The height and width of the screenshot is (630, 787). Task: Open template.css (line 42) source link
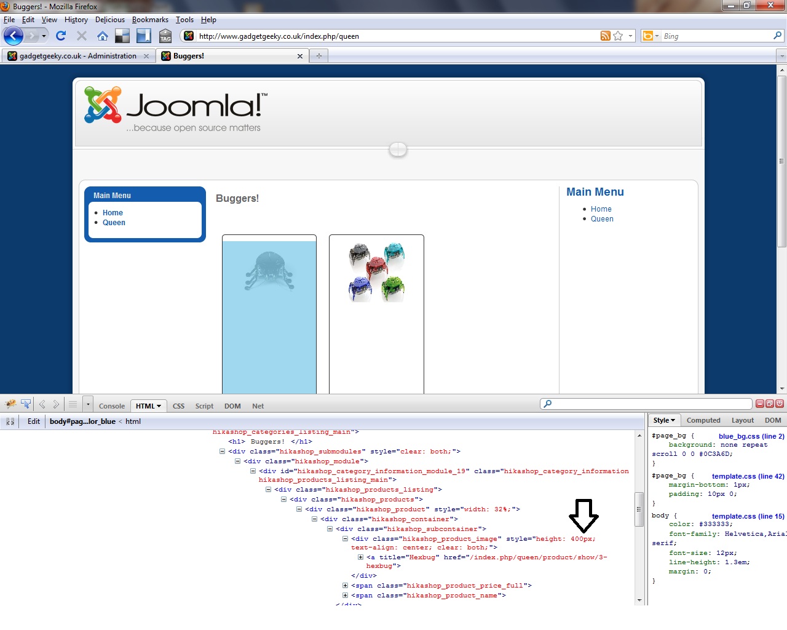pos(748,476)
